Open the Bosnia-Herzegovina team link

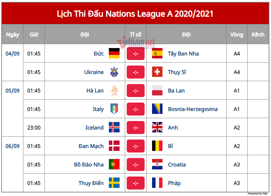193,109
